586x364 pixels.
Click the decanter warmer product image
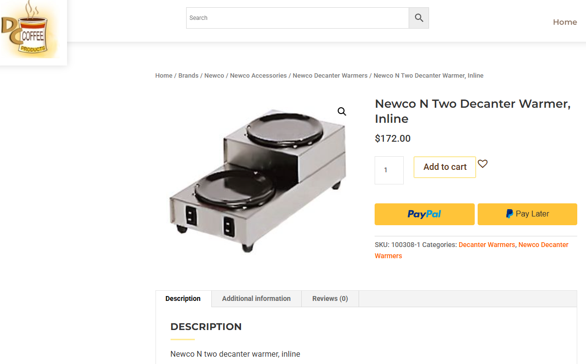pyautogui.click(x=258, y=180)
